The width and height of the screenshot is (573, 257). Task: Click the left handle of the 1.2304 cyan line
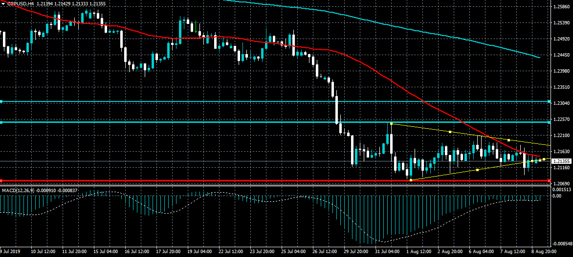click(x=1, y=101)
